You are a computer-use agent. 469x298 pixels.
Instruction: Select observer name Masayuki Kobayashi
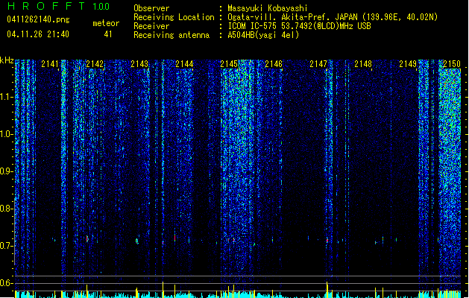coord(268,8)
